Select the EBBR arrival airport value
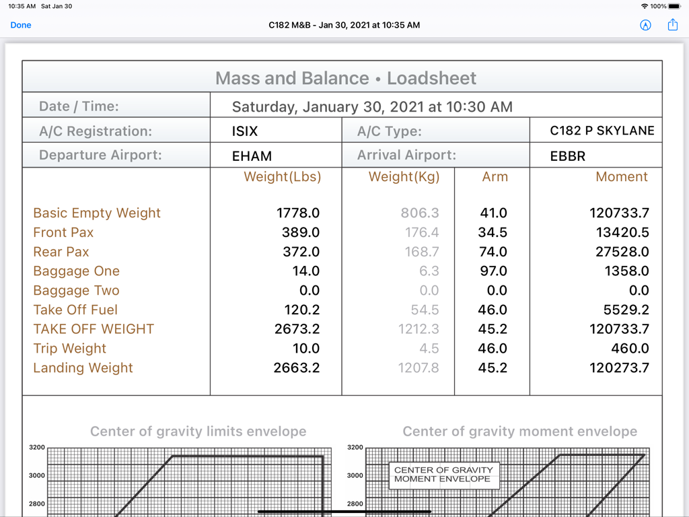689x517 pixels. coord(567,156)
